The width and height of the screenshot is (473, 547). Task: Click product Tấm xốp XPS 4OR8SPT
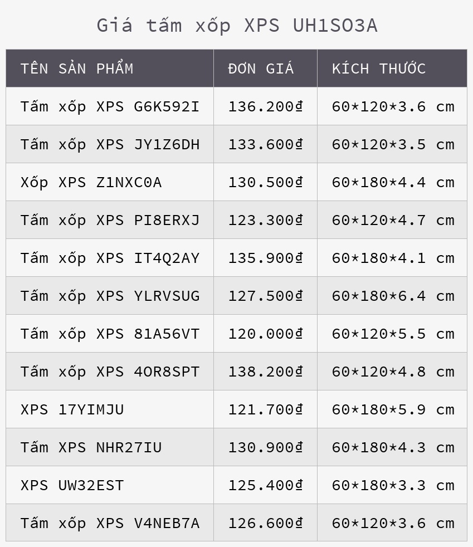point(110,372)
